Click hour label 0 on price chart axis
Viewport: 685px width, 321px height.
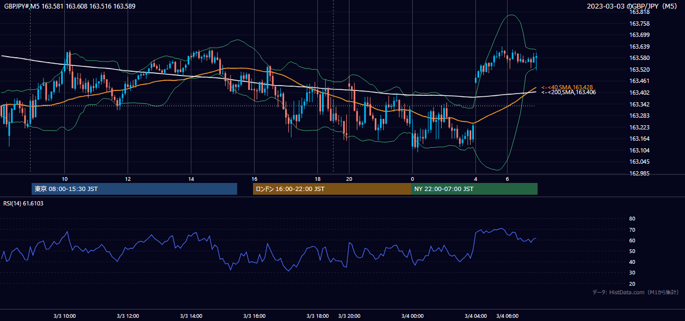point(412,179)
